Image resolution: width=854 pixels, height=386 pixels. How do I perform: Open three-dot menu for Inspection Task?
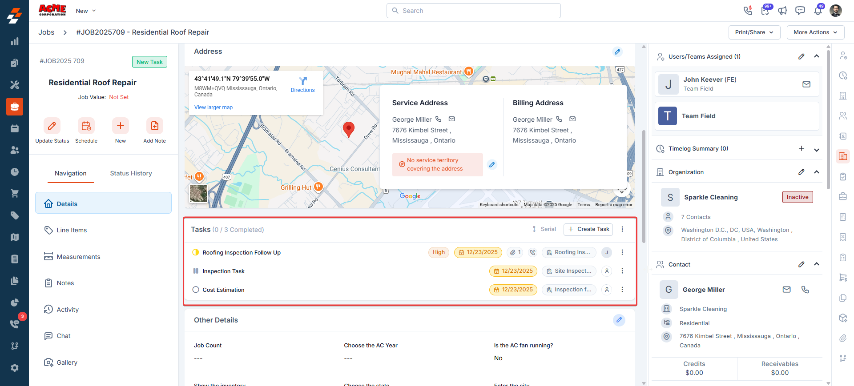coord(622,271)
